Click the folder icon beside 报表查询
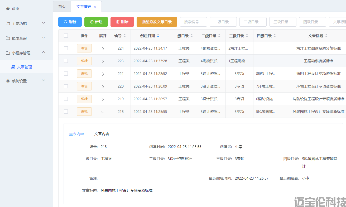Screen dimensions: 346x207 click(x=8, y=38)
